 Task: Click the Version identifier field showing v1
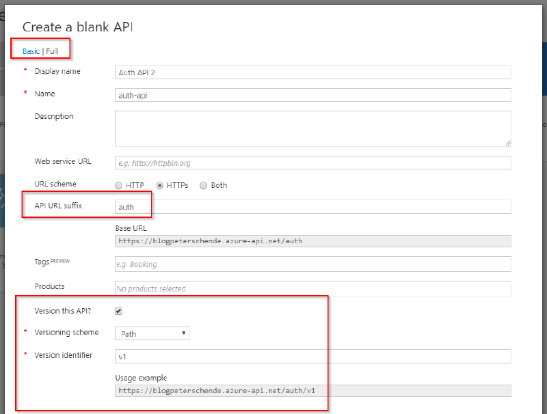308,356
